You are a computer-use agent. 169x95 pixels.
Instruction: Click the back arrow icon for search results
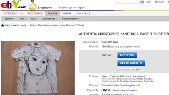(x=3, y=25)
